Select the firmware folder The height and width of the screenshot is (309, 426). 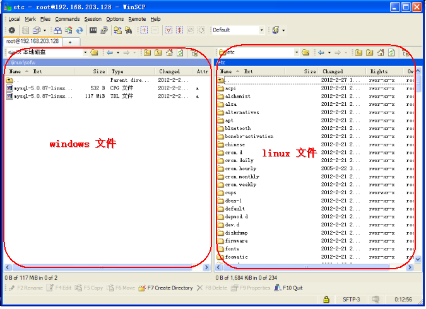pyautogui.click(x=232, y=241)
